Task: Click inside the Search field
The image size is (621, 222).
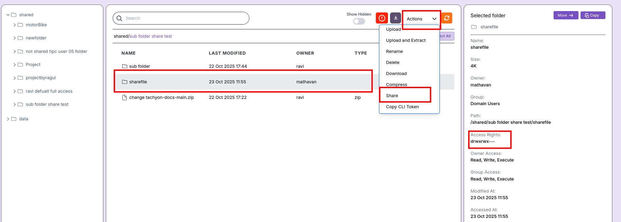Action: pos(181,18)
